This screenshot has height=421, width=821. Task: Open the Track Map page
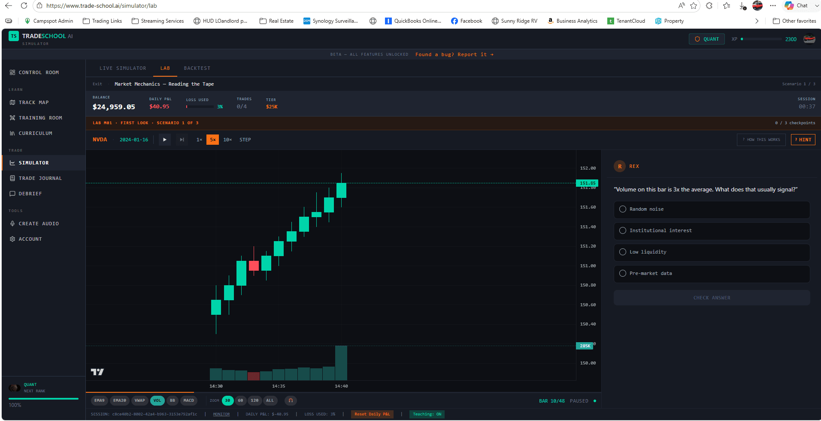[33, 102]
